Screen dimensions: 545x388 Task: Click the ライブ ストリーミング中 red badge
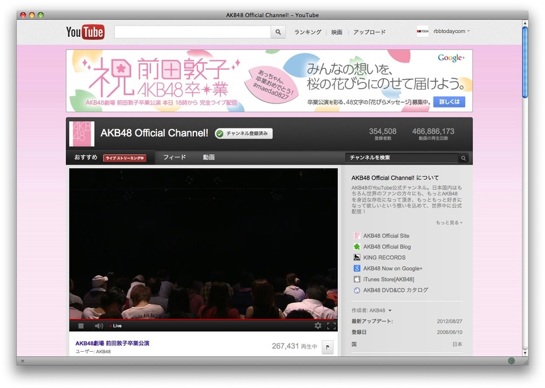125,158
